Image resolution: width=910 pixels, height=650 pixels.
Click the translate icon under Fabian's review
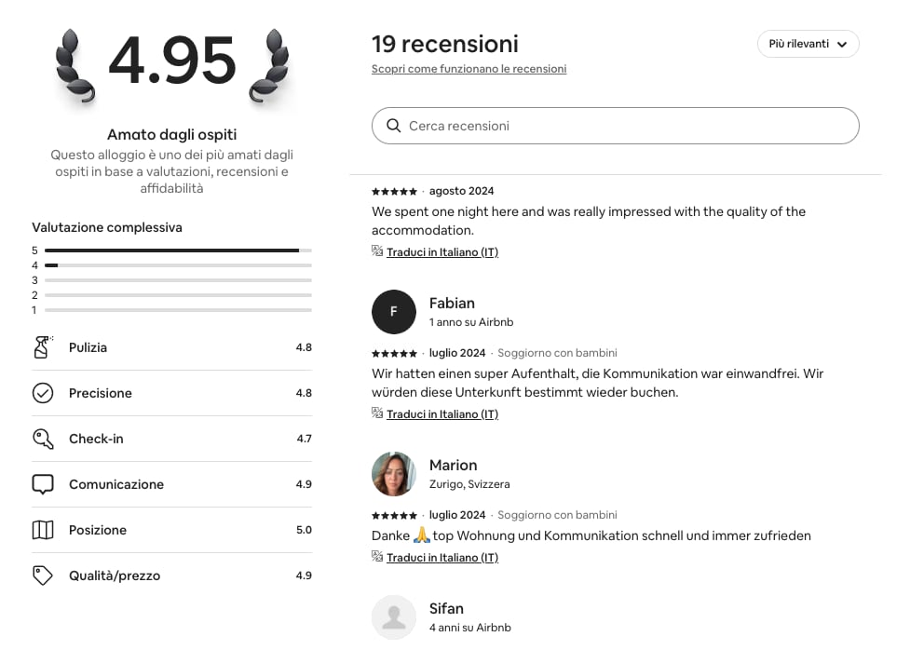coord(377,413)
